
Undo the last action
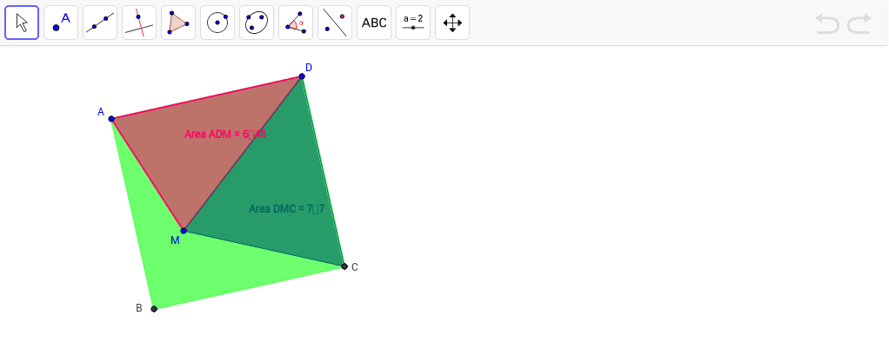(x=827, y=23)
